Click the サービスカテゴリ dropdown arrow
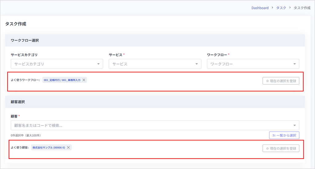Image resolution: width=315 pixels, height=169 pixels. pyautogui.click(x=98, y=64)
